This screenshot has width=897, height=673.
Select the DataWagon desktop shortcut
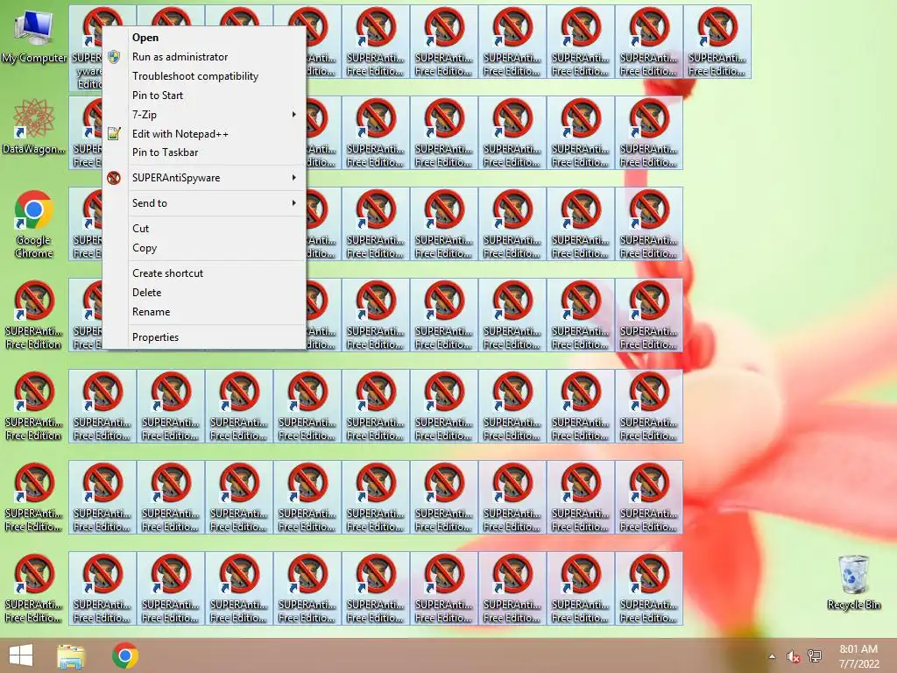coord(34,127)
